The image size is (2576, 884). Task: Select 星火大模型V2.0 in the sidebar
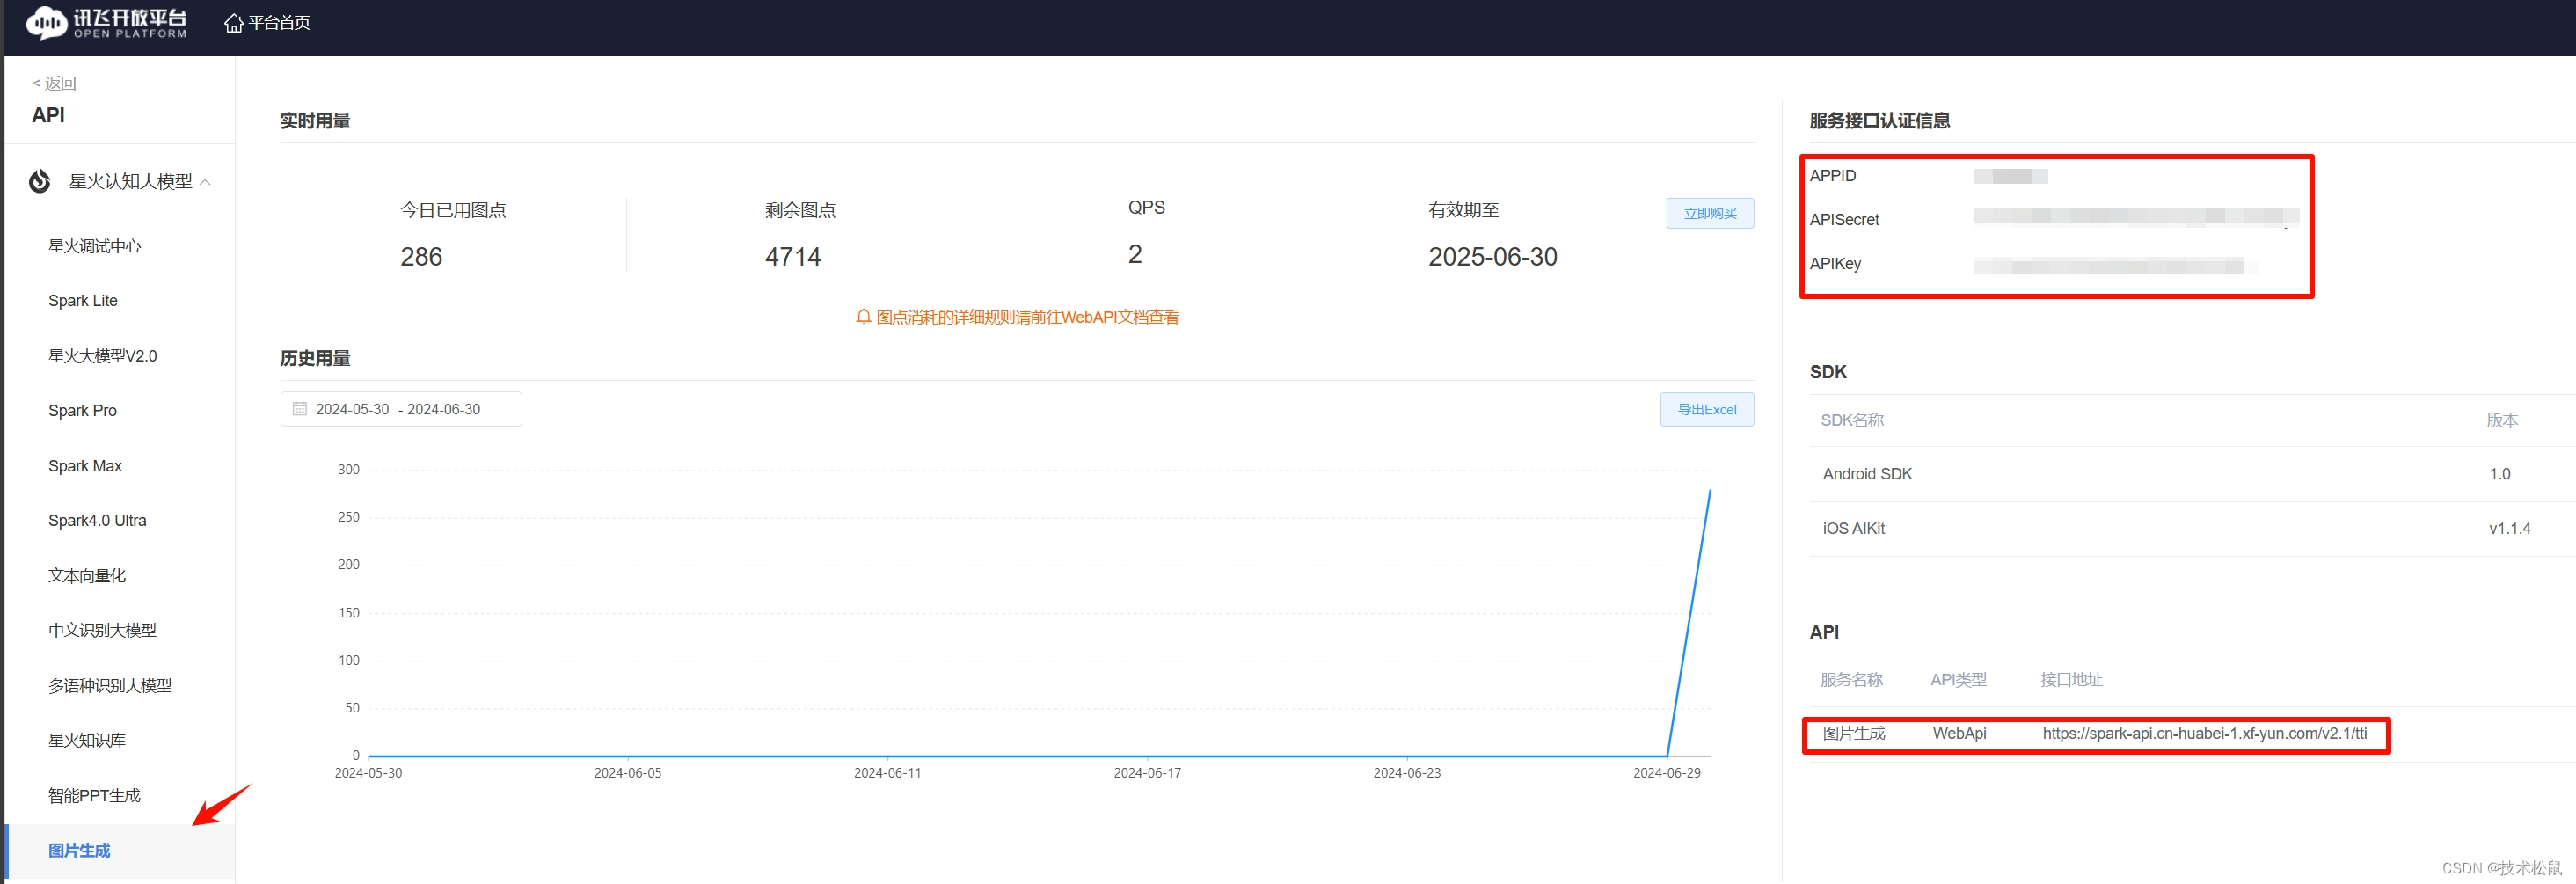click(x=103, y=356)
